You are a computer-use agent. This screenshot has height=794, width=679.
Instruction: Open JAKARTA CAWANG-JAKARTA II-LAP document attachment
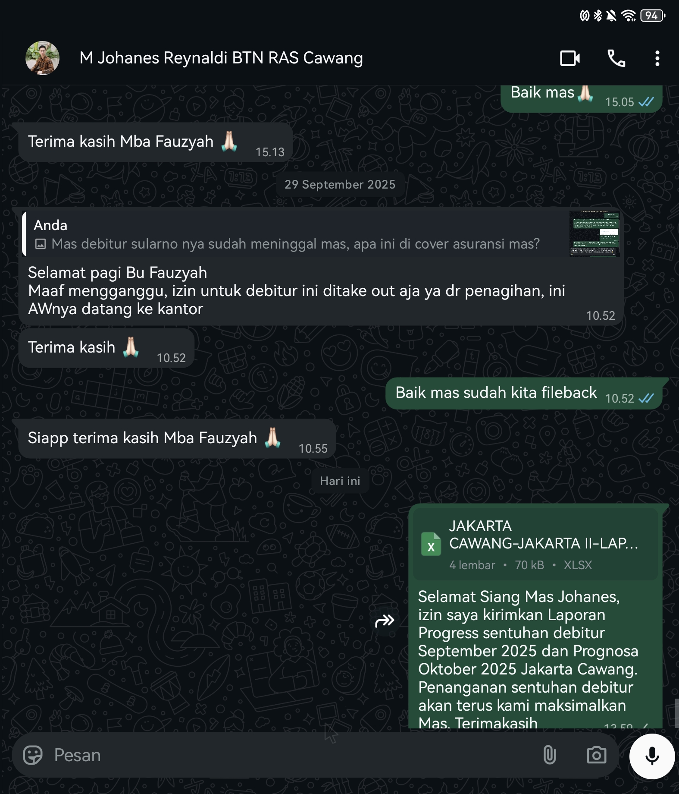click(x=542, y=544)
